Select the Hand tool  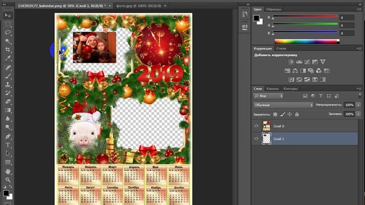[x=8, y=171]
